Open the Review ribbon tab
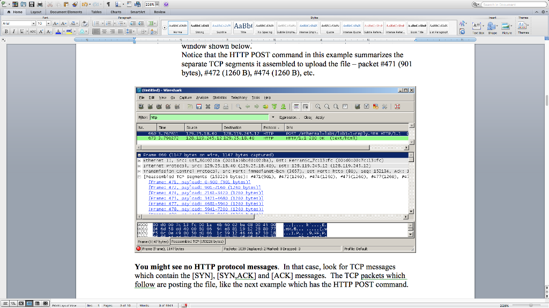 point(160,11)
